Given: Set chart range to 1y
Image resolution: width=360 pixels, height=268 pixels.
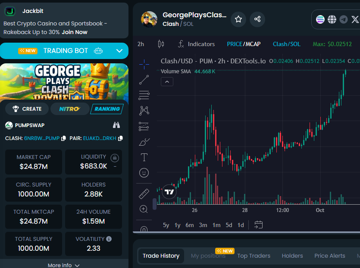Looking at the screenshot, I should pyautogui.click(x=177, y=225).
